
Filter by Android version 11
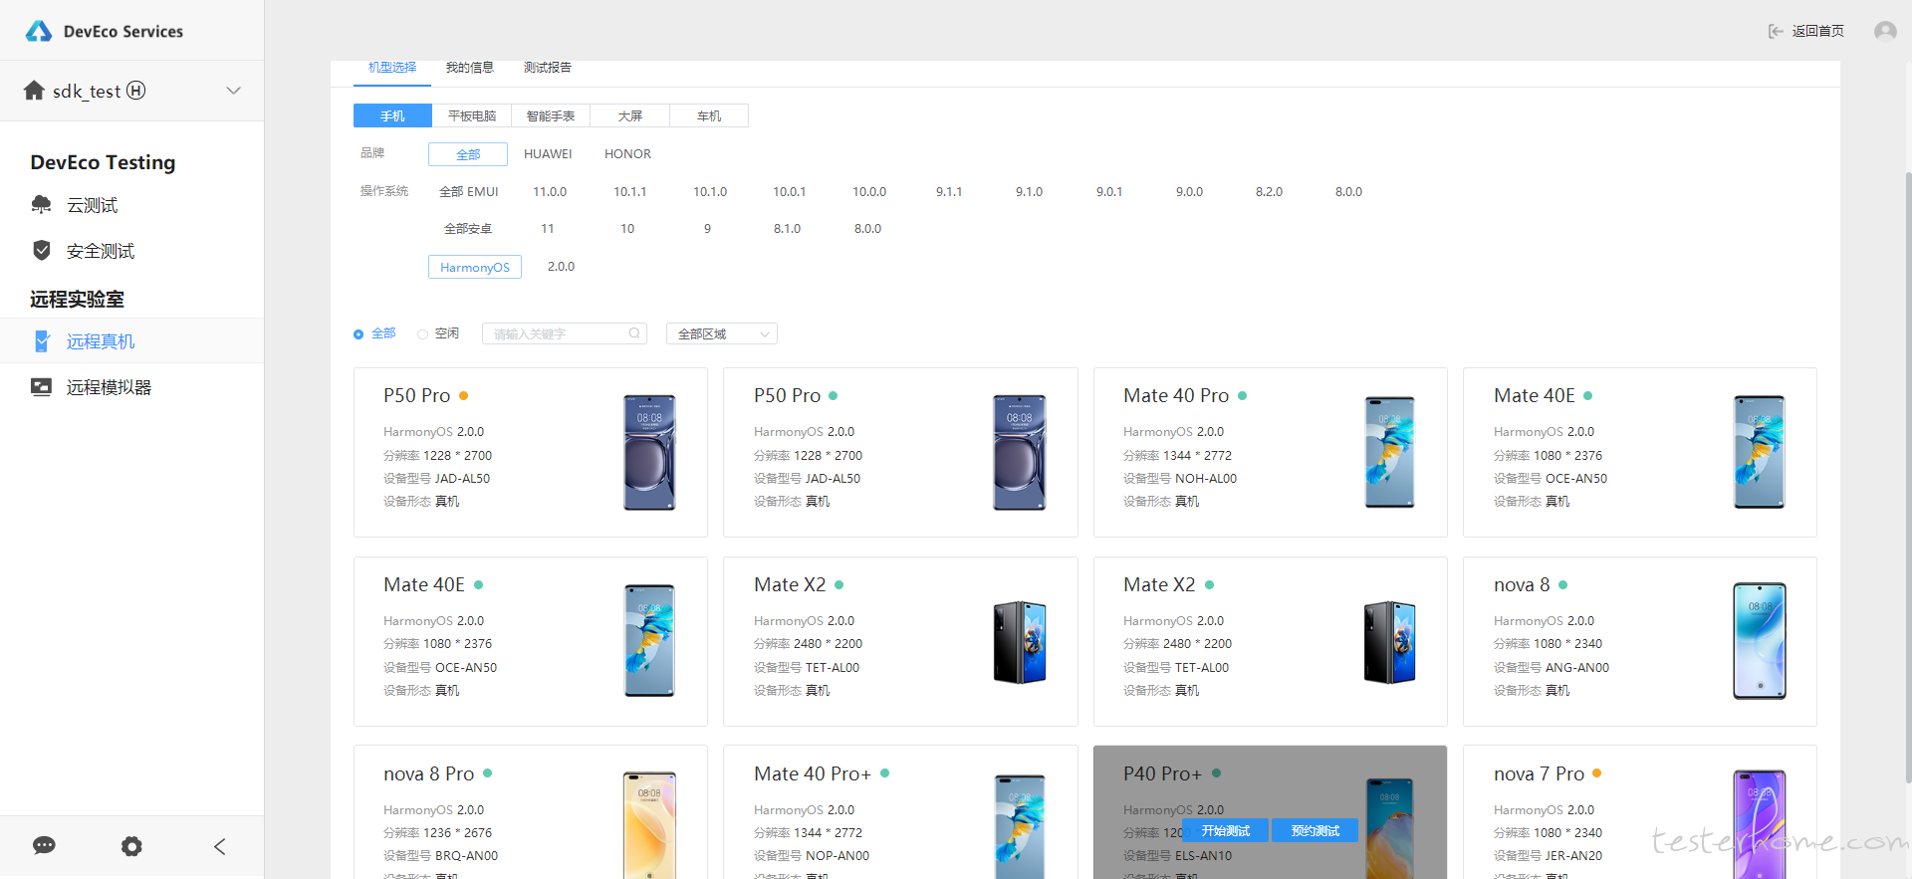tap(548, 229)
